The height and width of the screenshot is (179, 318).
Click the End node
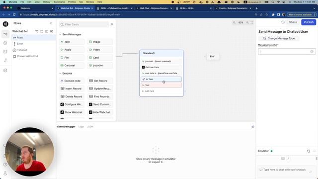tap(213, 56)
